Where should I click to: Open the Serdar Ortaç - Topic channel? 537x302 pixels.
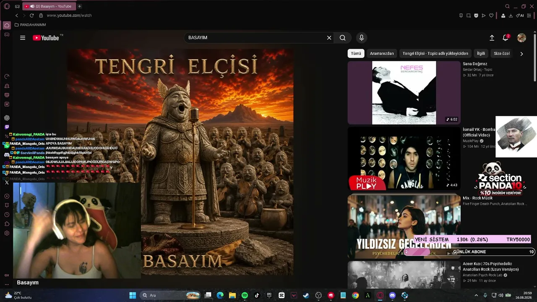(x=477, y=70)
